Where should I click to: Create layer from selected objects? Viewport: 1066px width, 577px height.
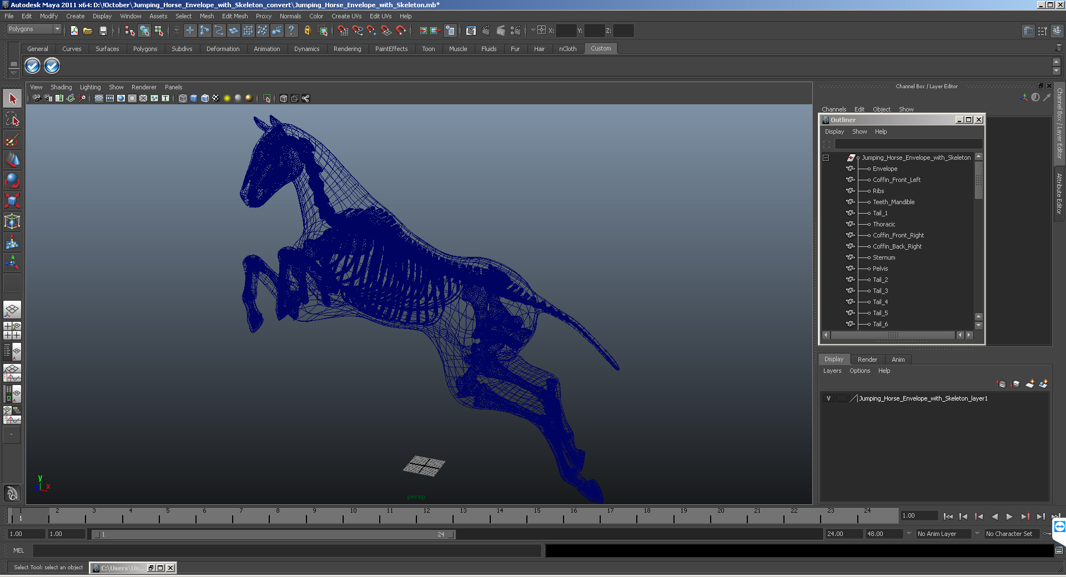tap(1043, 383)
